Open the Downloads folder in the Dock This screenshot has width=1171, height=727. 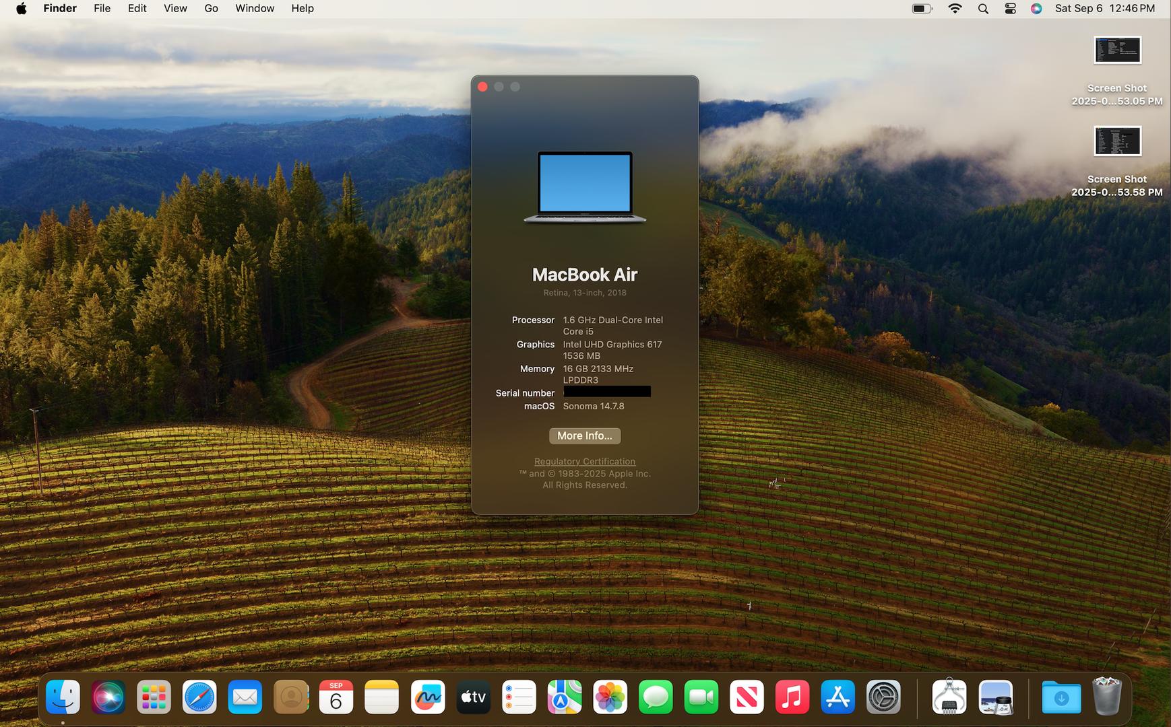(1061, 697)
